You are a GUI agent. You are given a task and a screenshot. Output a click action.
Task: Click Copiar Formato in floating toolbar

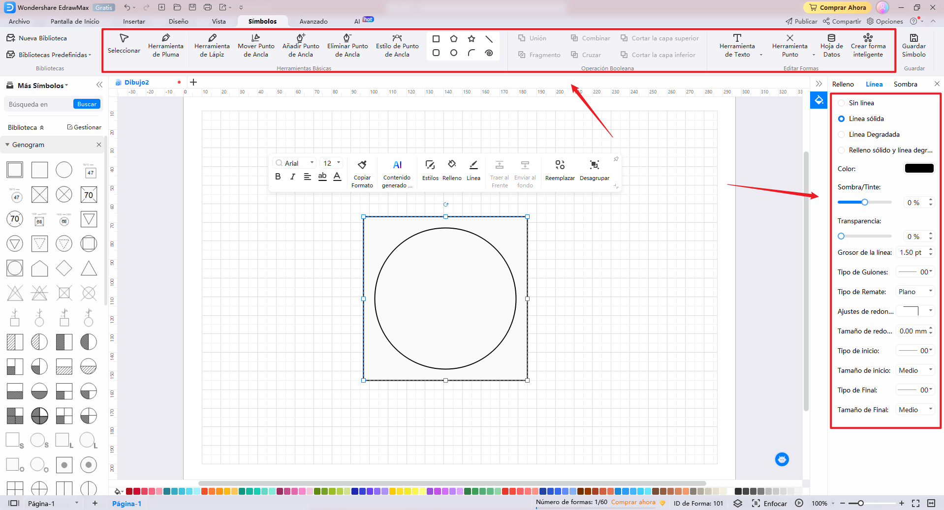pyautogui.click(x=362, y=173)
